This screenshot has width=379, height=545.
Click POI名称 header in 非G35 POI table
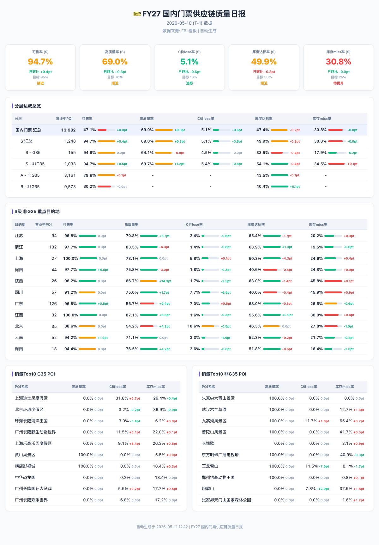(208, 387)
